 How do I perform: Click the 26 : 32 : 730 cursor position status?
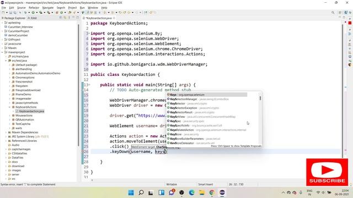pos(236,184)
